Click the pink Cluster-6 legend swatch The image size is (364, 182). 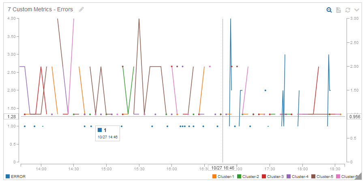click(338, 176)
